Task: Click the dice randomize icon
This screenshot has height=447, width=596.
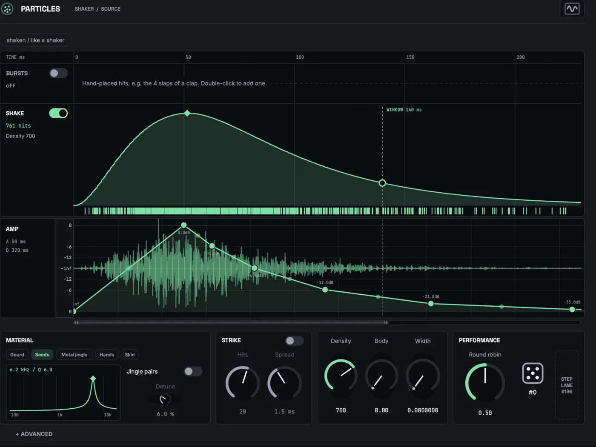Action: click(533, 373)
